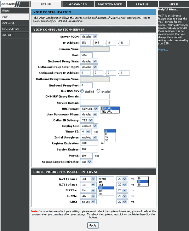Open the Outbound Proxy State dropdown
Viewport: 189px width, 231px height.
click(89, 61)
